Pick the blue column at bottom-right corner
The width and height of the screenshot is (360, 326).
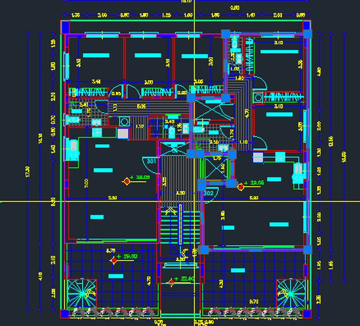(307, 314)
